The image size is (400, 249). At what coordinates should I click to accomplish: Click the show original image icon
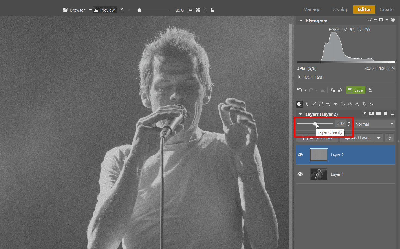coord(323,90)
